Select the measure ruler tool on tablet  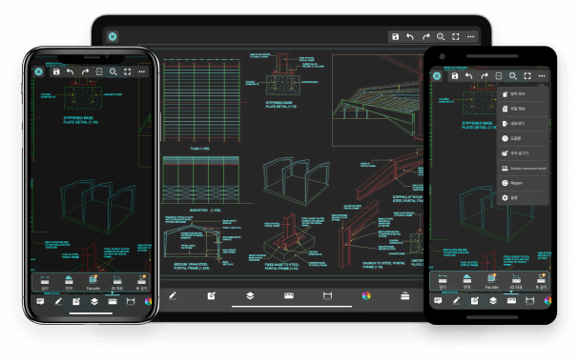(x=289, y=295)
